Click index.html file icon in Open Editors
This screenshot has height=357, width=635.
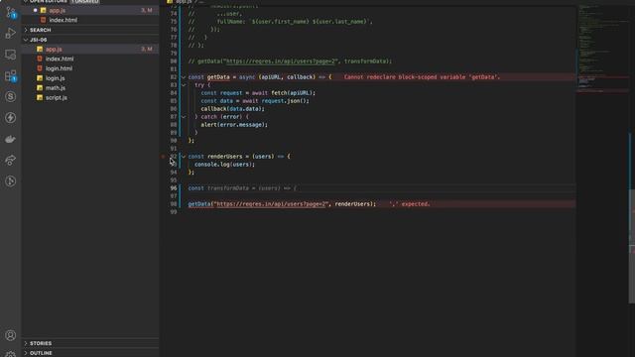(44, 20)
